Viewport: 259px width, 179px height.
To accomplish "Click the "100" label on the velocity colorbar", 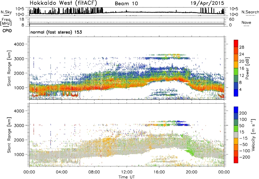I will pyautogui.click(x=243, y=120).
